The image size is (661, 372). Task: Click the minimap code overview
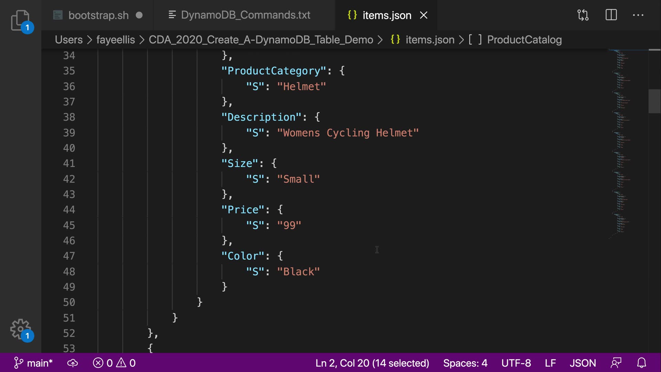click(621, 145)
